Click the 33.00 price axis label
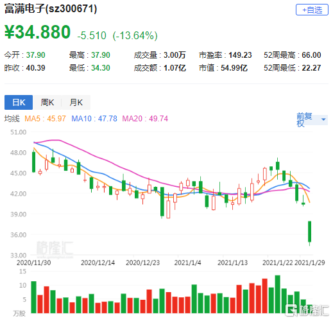The width and height of the screenshot is (333, 321). 19,255
